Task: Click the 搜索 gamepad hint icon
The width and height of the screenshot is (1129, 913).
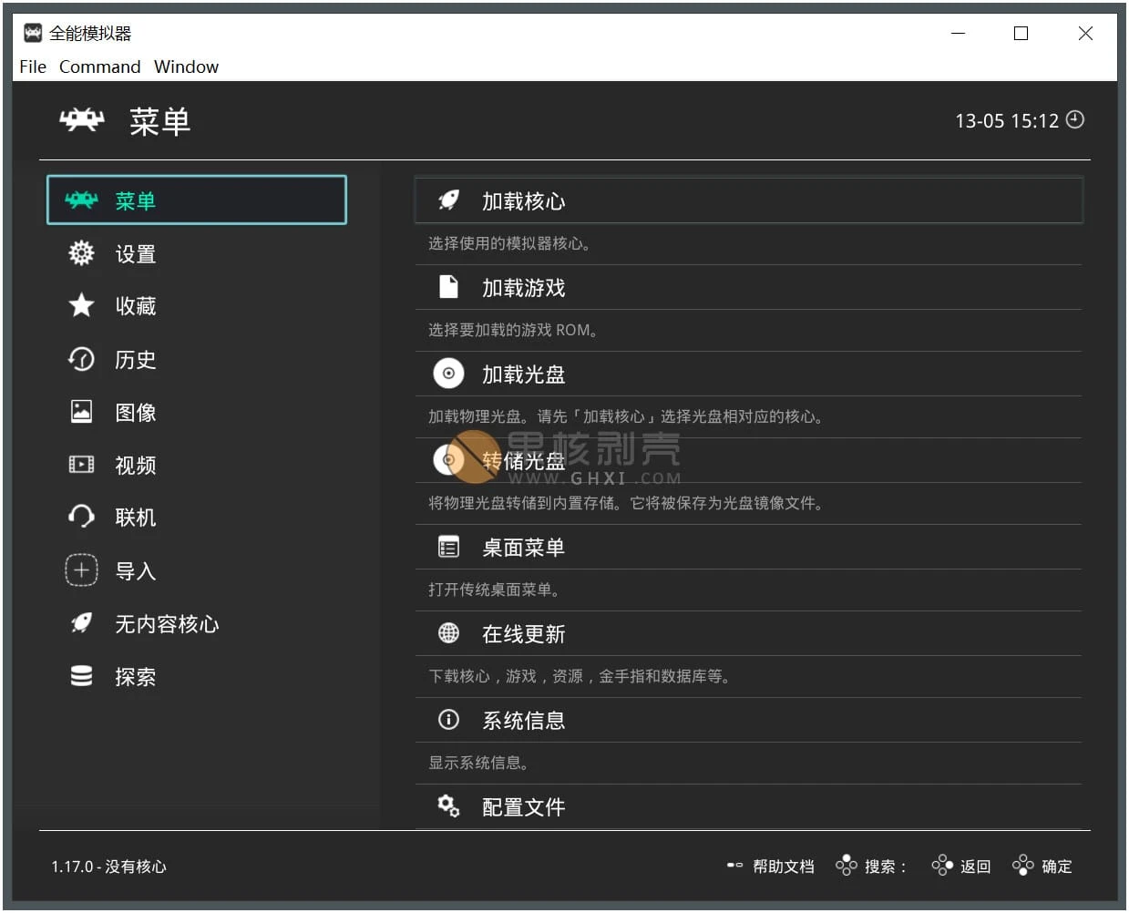Action: coord(847,865)
